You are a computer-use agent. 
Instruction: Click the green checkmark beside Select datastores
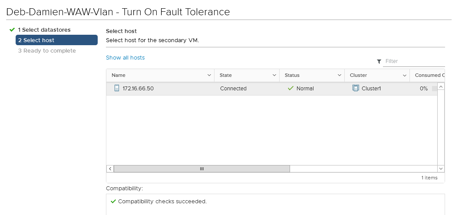pos(12,30)
